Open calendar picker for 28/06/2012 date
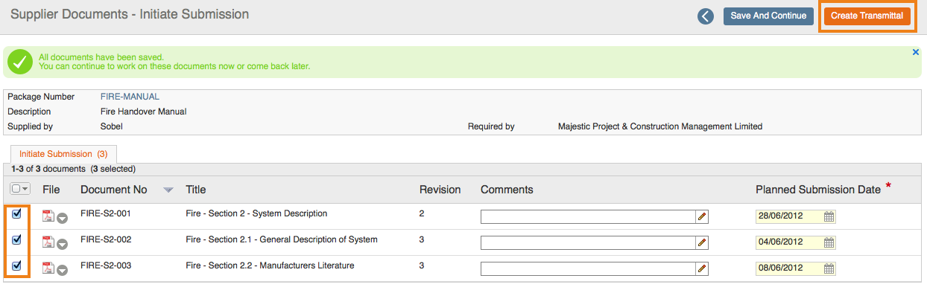Screen dimensions: 927x290 pos(829,216)
